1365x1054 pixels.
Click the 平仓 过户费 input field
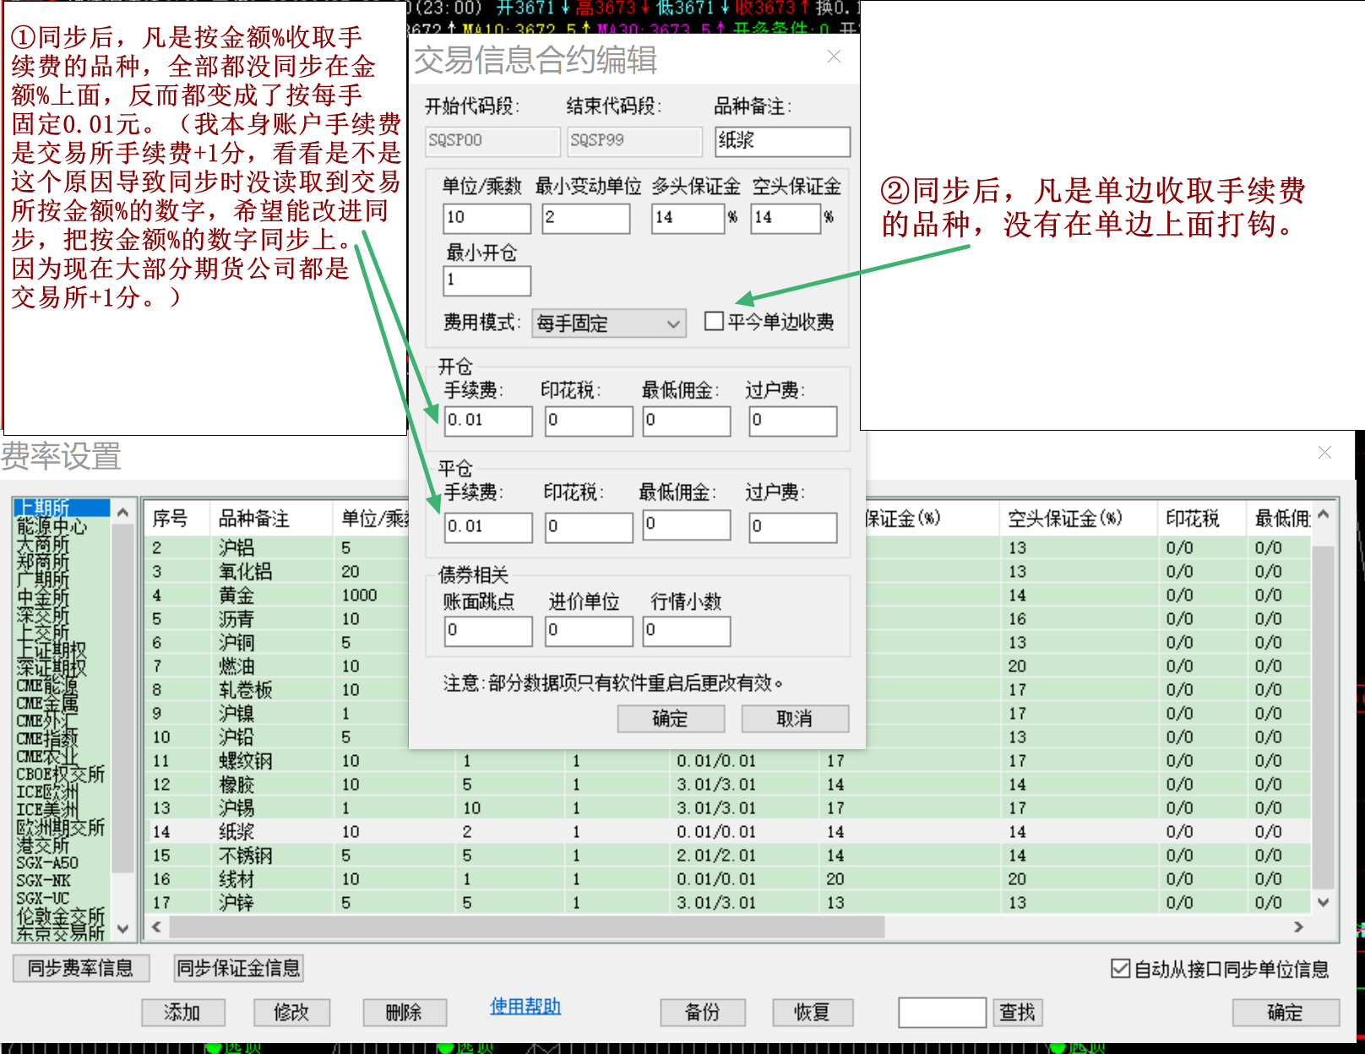tap(792, 527)
